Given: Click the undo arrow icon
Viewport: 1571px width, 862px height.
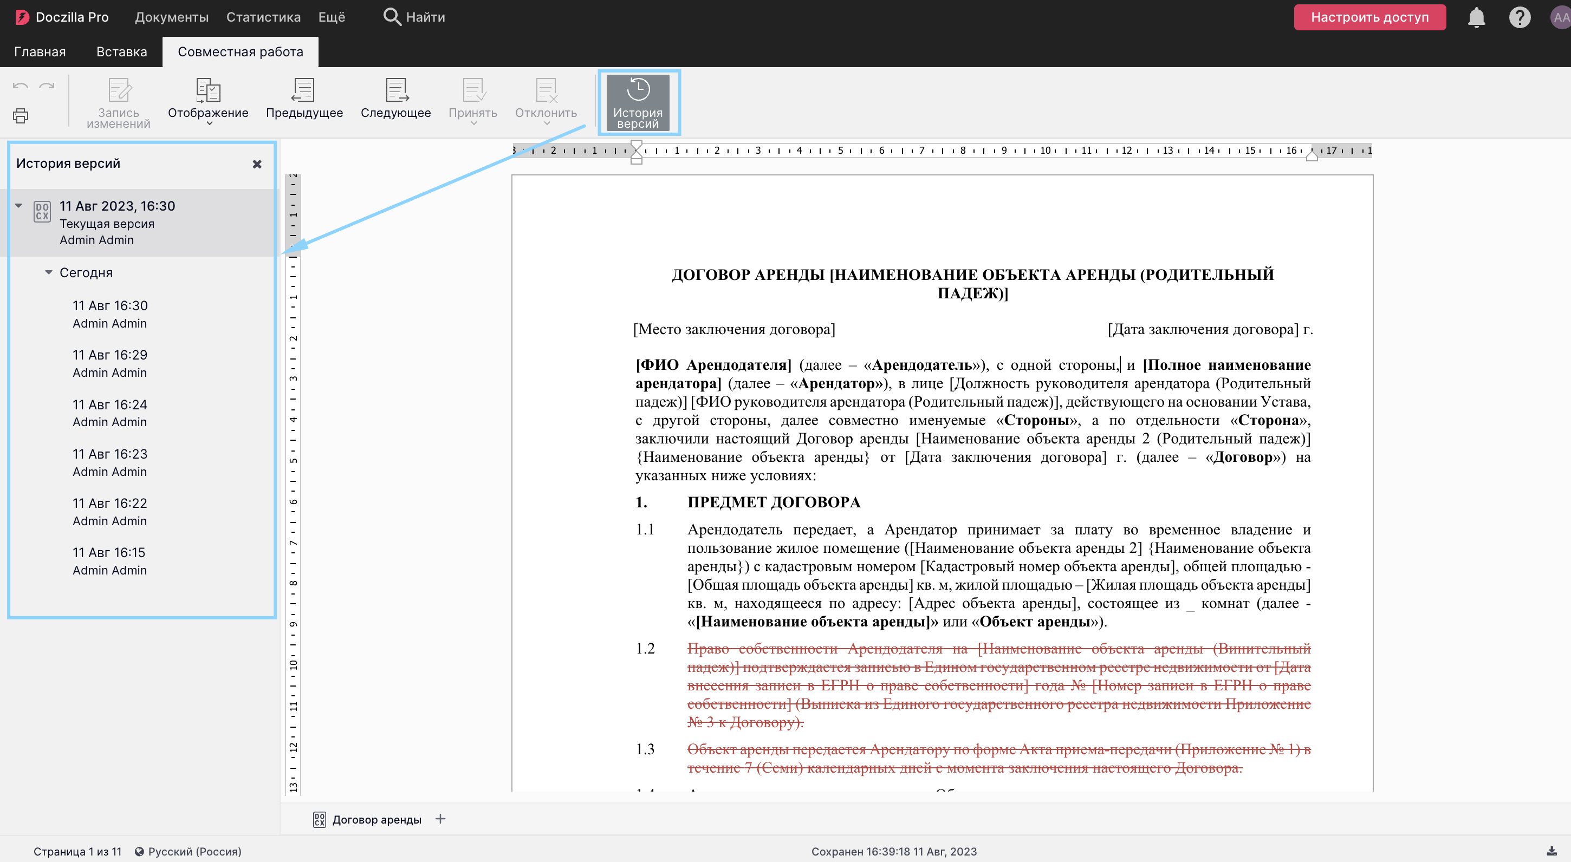Looking at the screenshot, I should [x=20, y=86].
